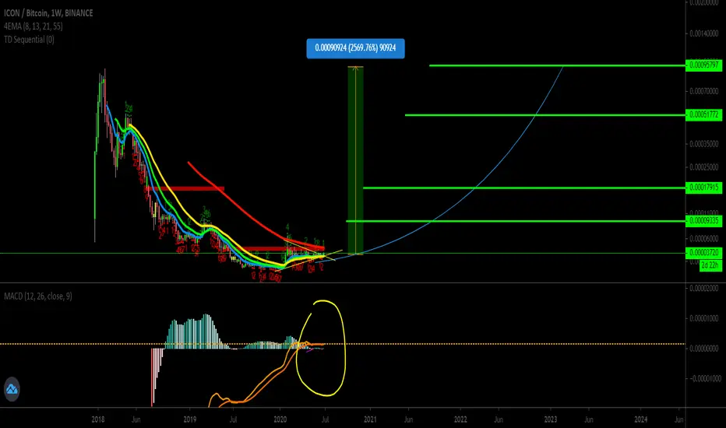This screenshot has height=428, width=726.
Task: Click the 2024 date on time axis
Action: [641, 419]
